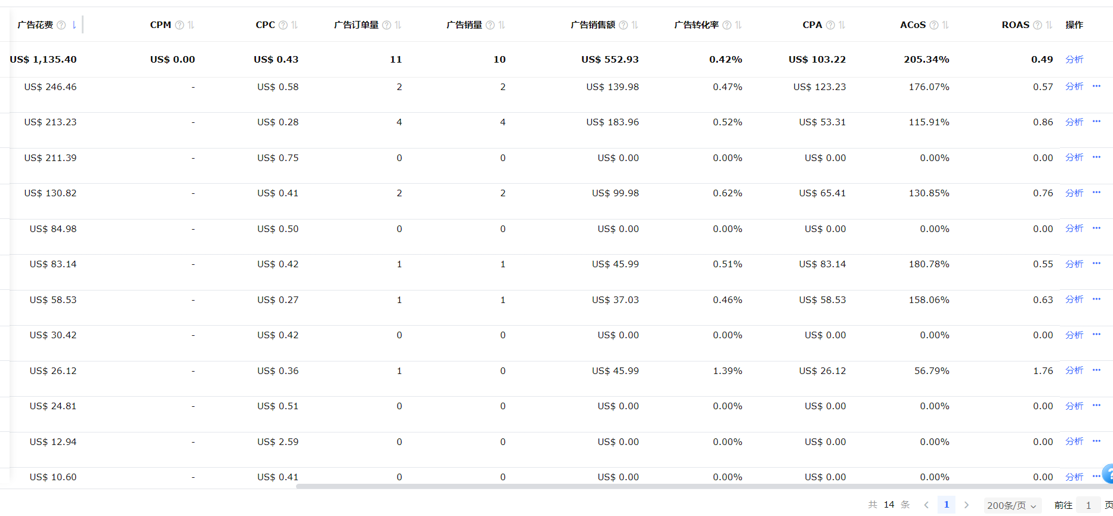Click 分析 for the US$ 130.82 row

(x=1074, y=193)
